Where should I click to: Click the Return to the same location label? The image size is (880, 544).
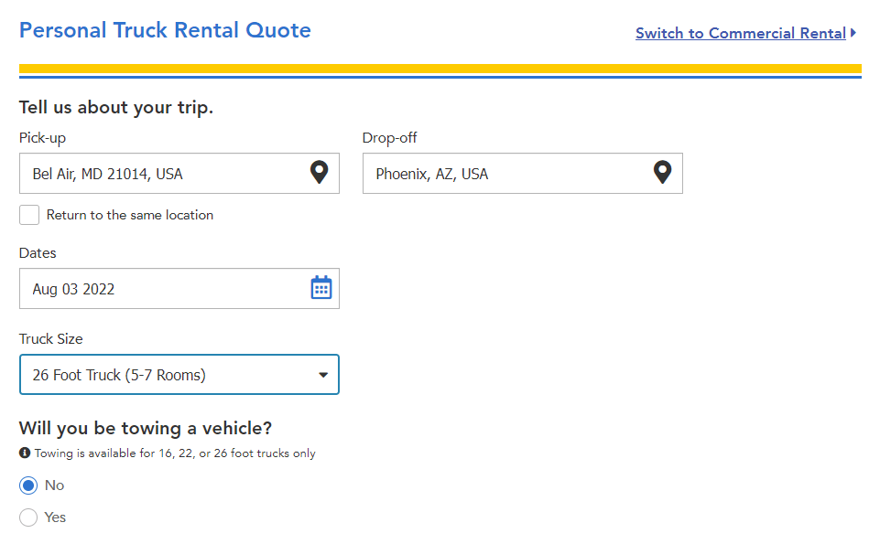click(x=130, y=215)
